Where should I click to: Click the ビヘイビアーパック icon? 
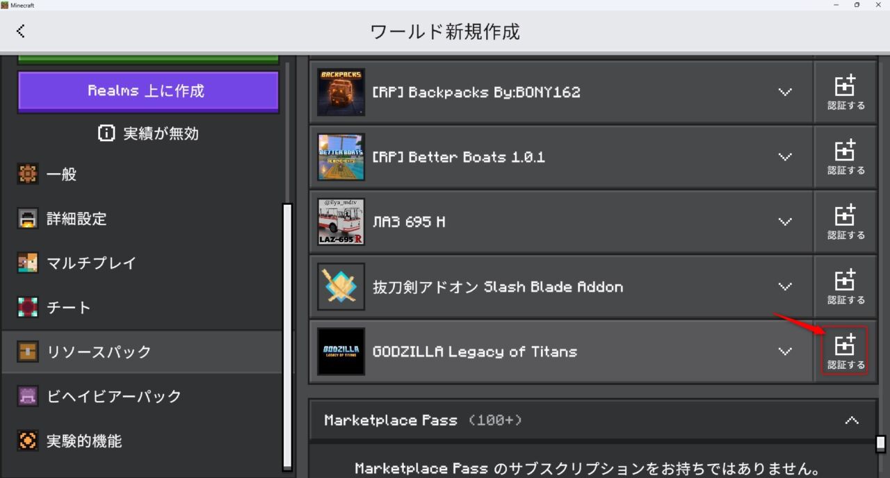28,397
